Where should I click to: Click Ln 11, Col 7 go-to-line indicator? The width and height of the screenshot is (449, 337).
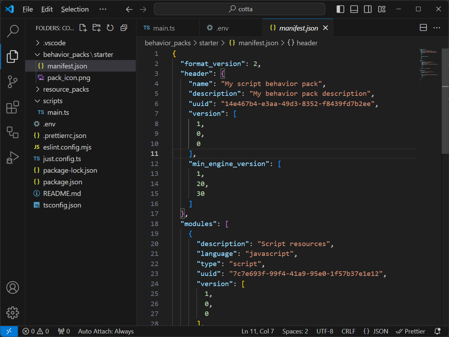[258, 331]
